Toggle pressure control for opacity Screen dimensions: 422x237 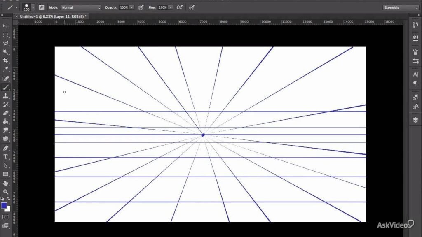click(x=141, y=7)
